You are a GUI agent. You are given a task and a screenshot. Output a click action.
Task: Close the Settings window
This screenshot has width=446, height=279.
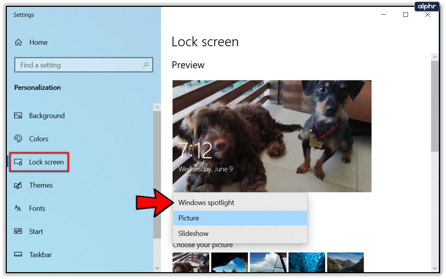tap(428, 15)
